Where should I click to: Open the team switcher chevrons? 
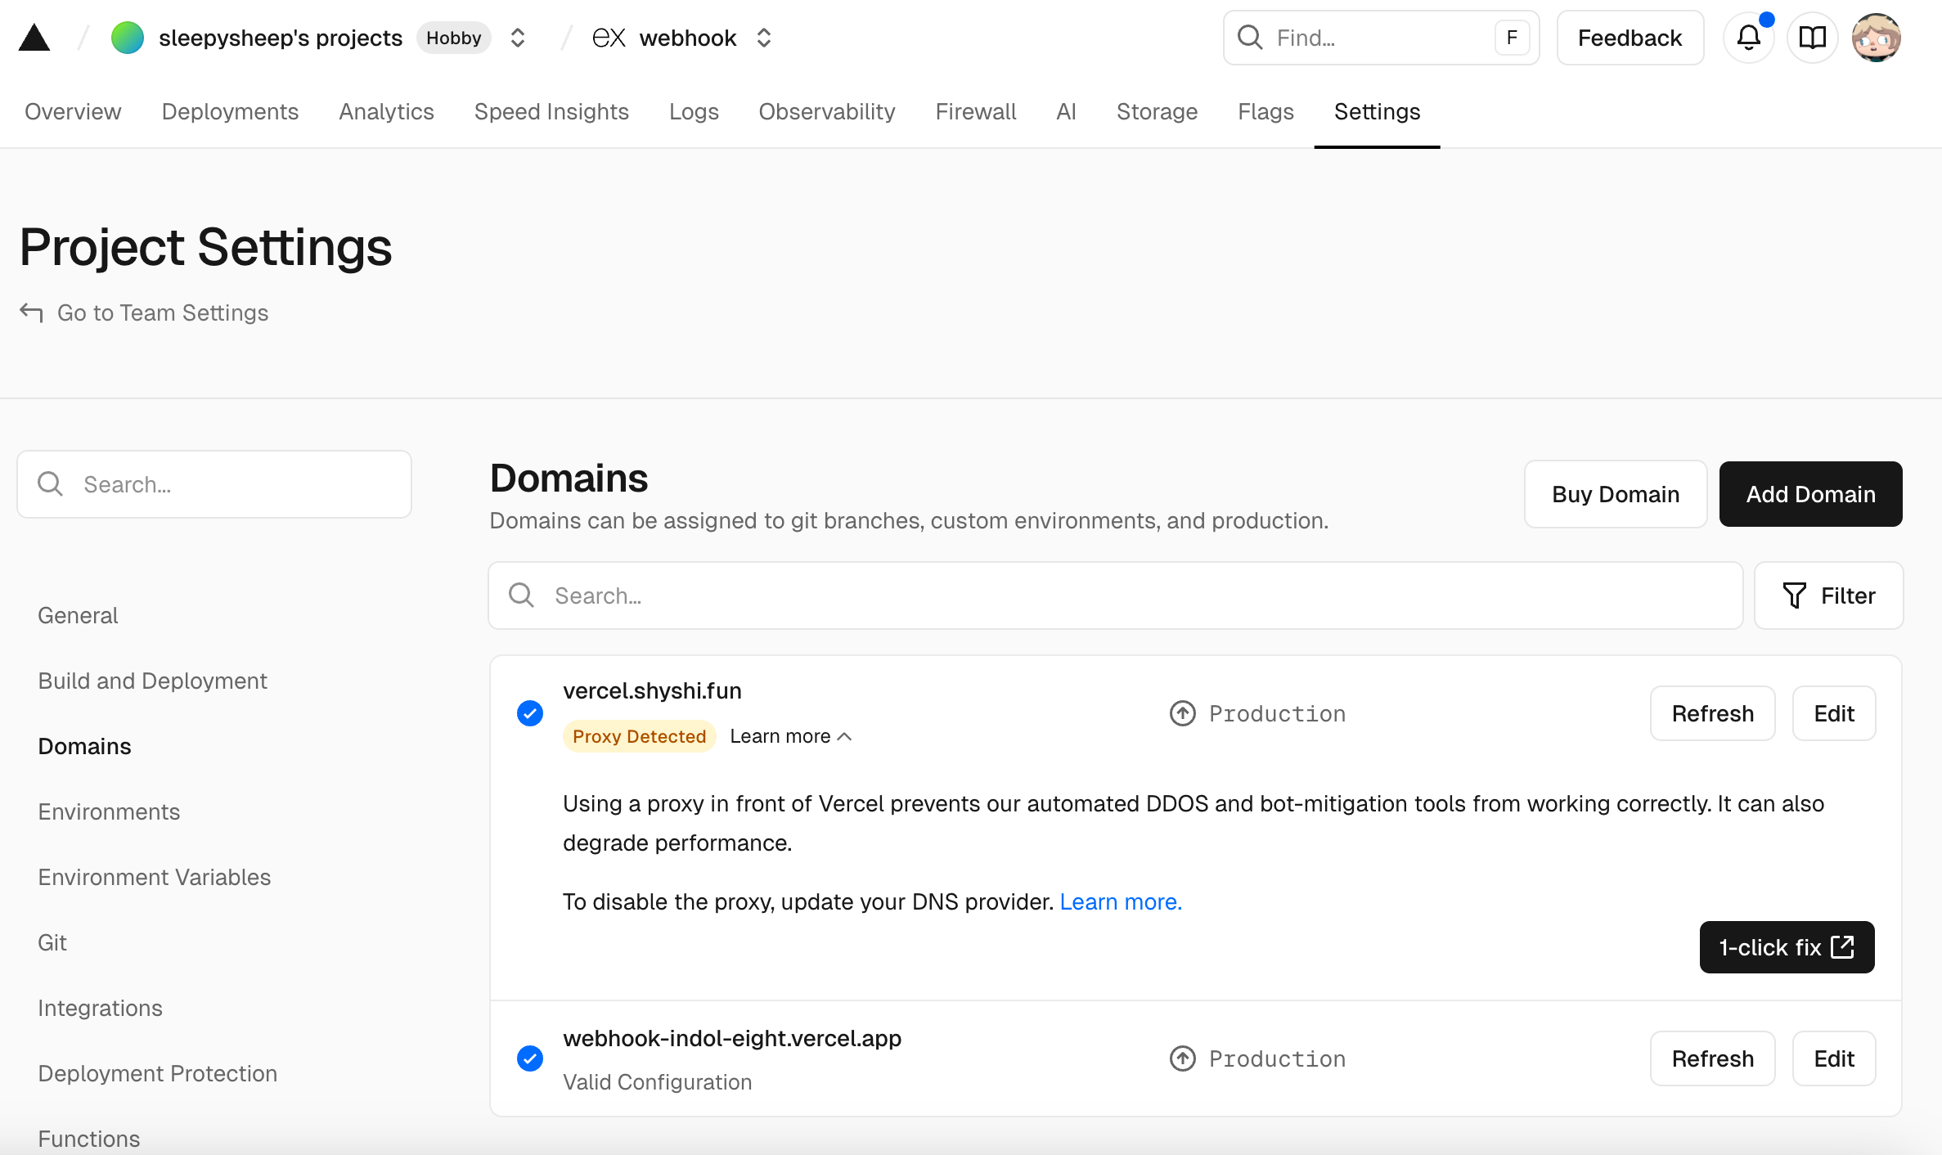[517, 38]
